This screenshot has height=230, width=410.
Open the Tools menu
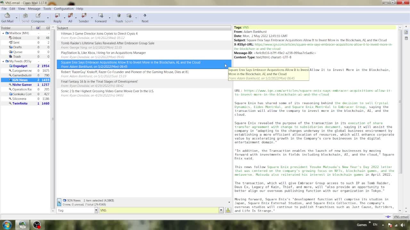click(x=47, y=9)
